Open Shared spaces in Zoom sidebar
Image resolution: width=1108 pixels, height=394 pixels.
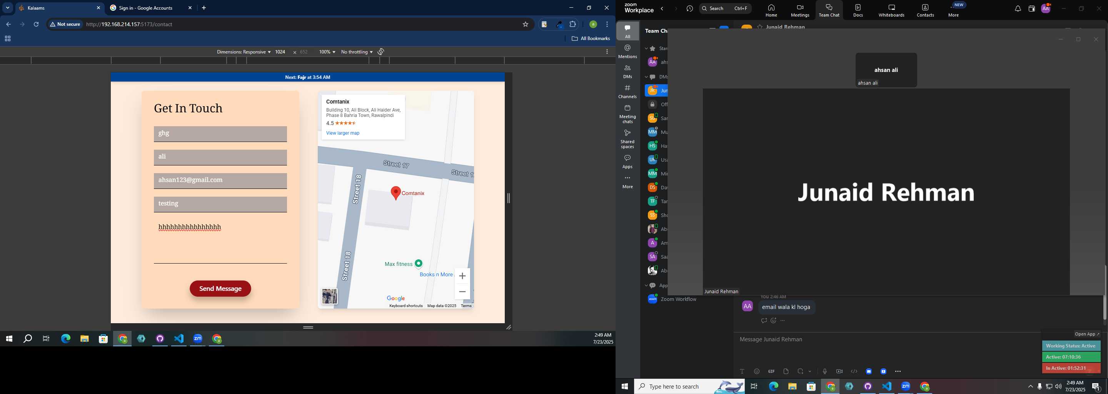tap(627, 139)
